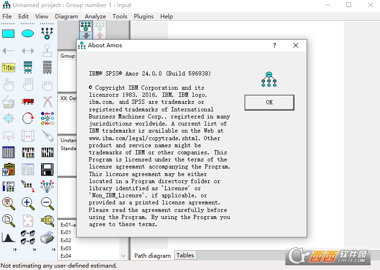The width and height of the screenshot is (380, 270).
Task: Click the erase objects X tool
Action: [47, 101]
